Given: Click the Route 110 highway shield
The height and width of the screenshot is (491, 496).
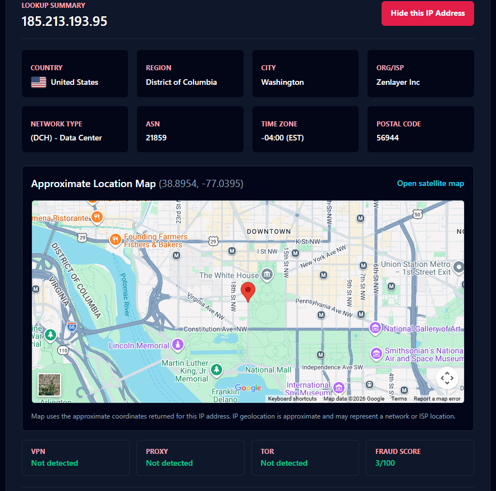Looking at the screenshot, I should 63,351.
